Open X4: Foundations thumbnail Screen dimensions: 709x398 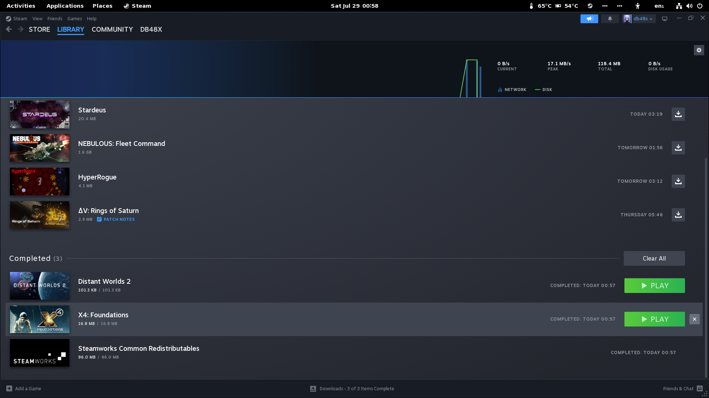pos(40,319)
